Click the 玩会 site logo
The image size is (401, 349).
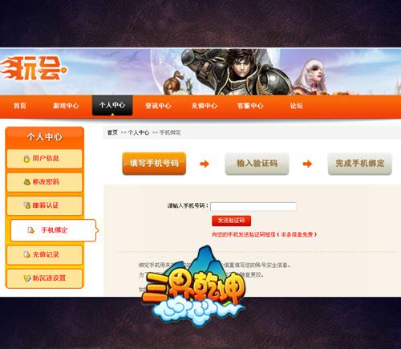(34, 69)
